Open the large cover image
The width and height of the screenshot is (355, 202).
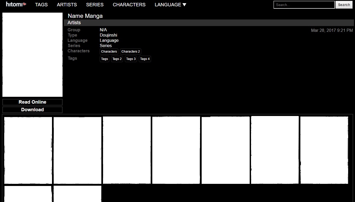click(32, 55)
